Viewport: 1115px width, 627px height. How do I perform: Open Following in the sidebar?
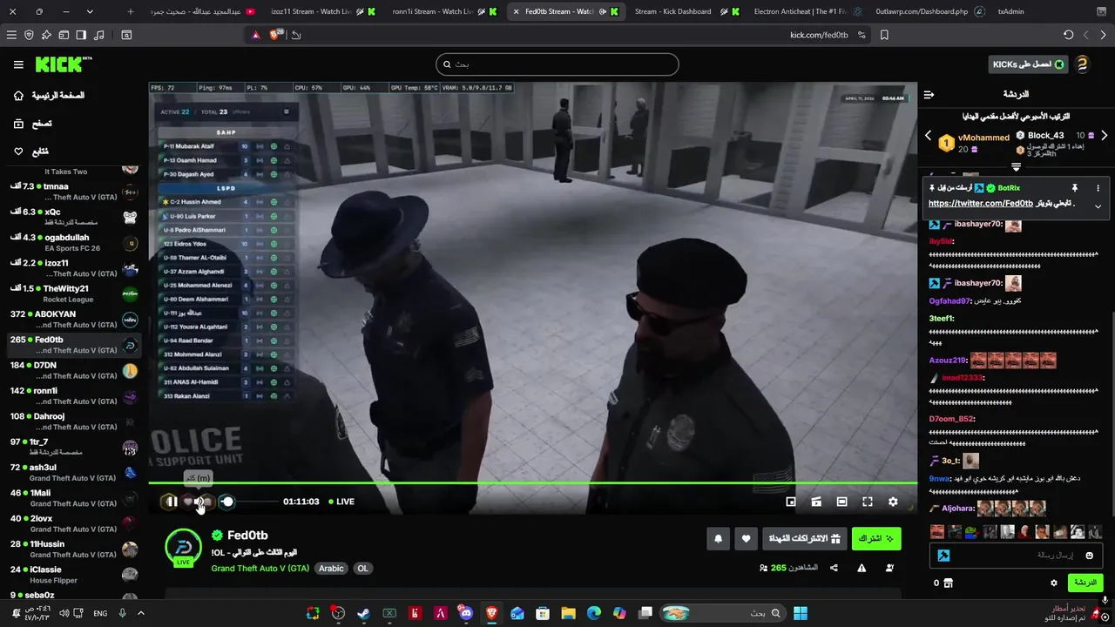[x=32, y=152]
